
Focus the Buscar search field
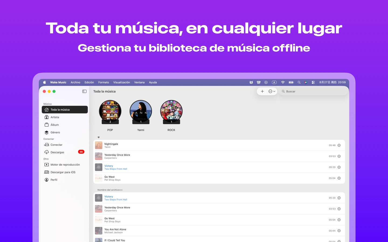(x=314, y=91)
